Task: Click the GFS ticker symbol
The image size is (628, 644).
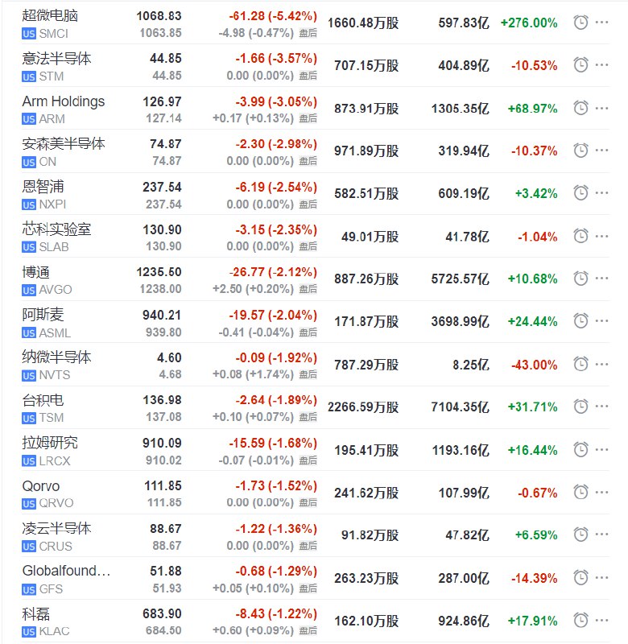Action: click(x=52, y=589)
